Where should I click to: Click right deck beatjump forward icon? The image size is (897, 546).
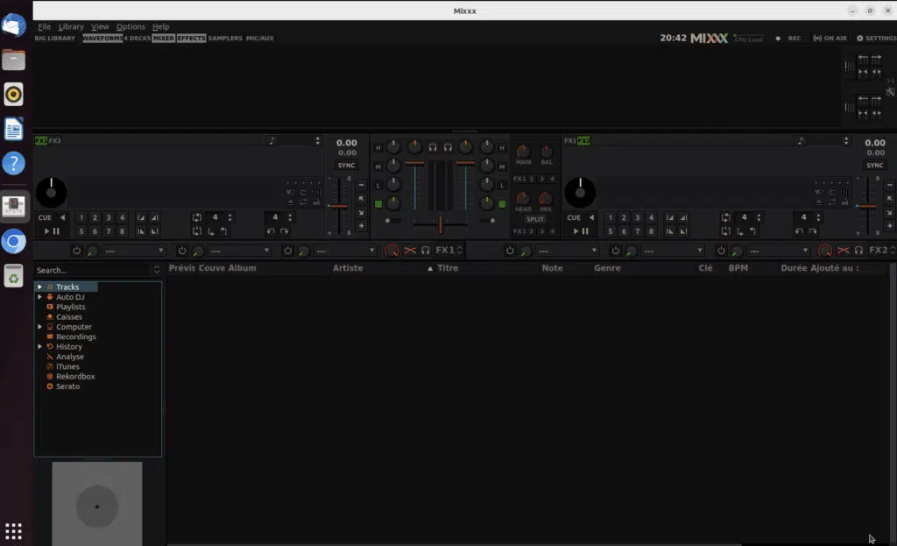813,231
